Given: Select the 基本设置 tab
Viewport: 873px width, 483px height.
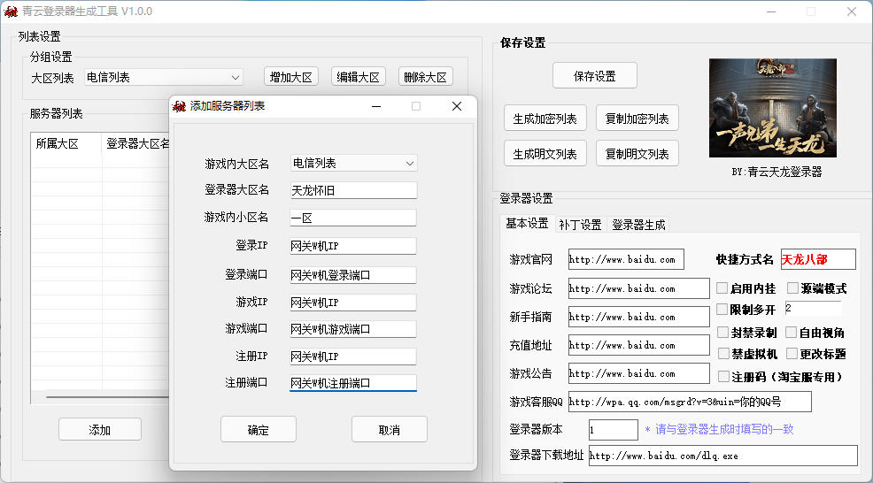Looking at the screenshot, I should 527,224.
